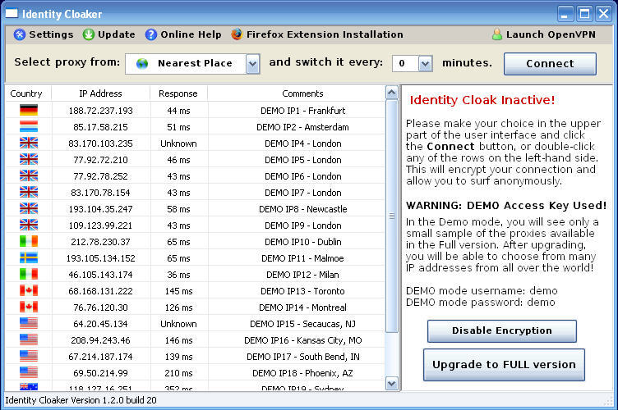Click the UK flag in DEMO IP7 row
The image size is (618, 410).
coord(29,192)
